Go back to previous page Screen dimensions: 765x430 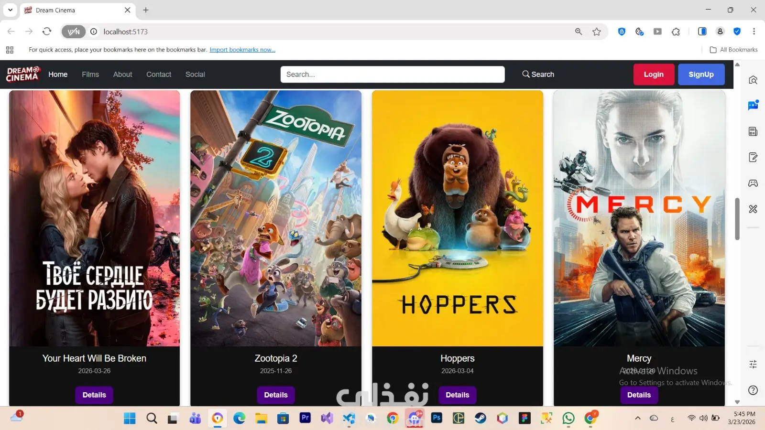coord(11,32)
